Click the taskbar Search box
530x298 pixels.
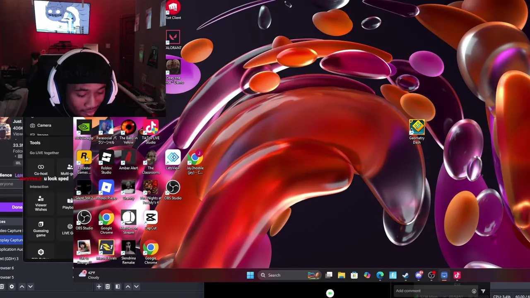point(290,275)
